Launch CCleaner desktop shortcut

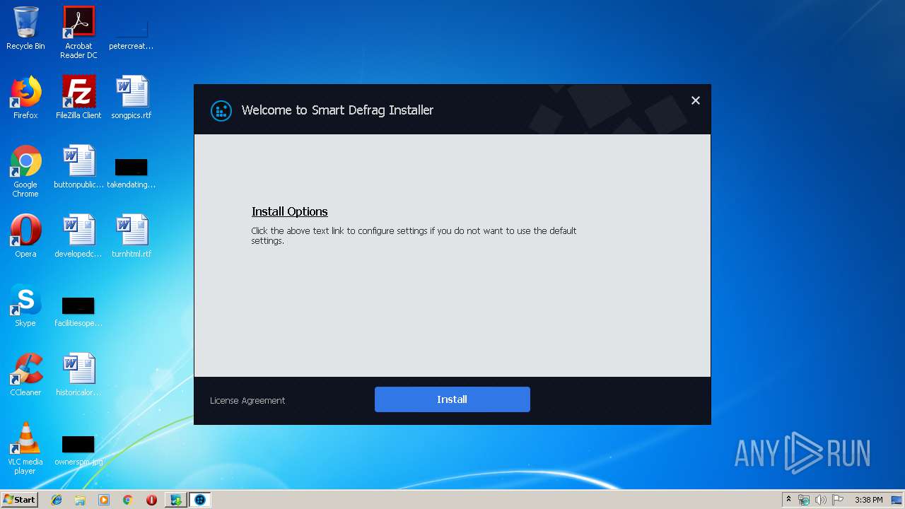pos(25,375)
